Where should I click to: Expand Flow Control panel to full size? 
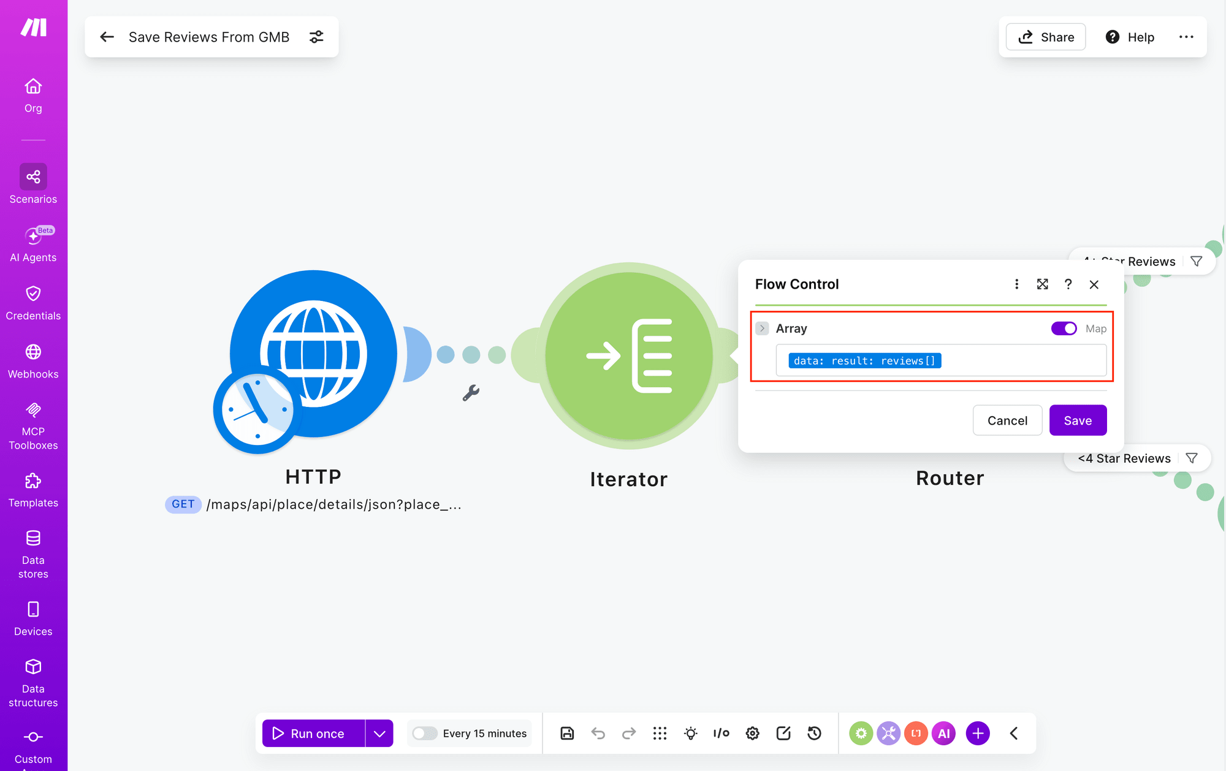1042,284
